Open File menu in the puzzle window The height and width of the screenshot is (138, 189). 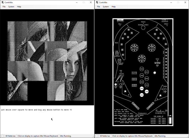tap(4, 7)
